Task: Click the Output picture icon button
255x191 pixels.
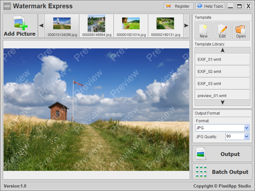Action: 201,154
